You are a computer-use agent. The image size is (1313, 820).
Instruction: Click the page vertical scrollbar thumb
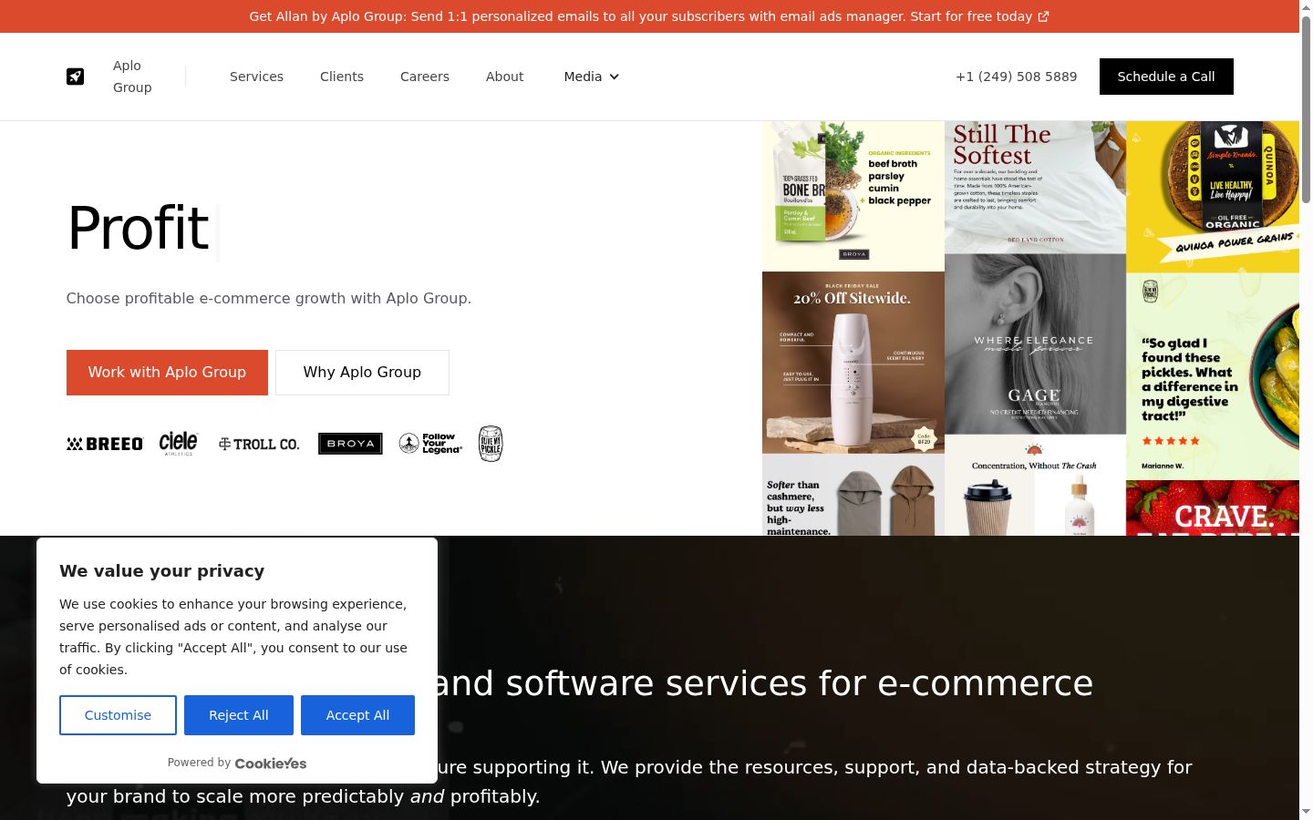[x=1306, y=109]
